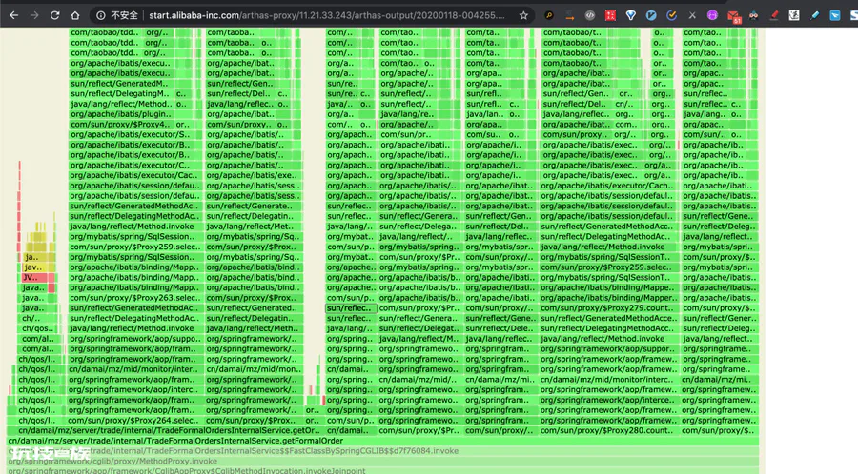Select the com/sun/proxy/$Proxy280.count.. frame
858x474 pixels.
click(x=608, y=430)
